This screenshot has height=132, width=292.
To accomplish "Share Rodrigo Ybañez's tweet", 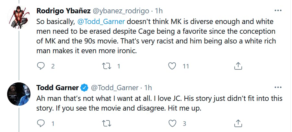I will pos(238,66).
